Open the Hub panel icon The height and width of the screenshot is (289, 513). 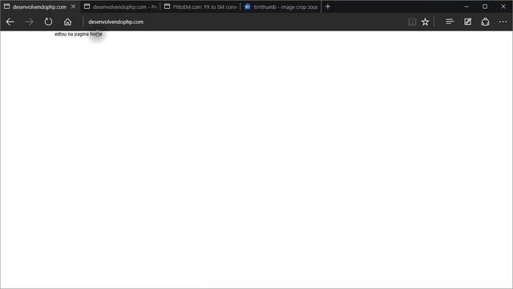coord(450,22)
